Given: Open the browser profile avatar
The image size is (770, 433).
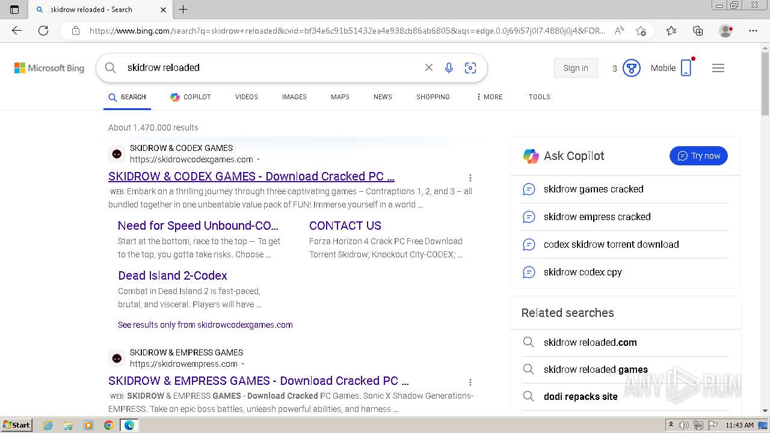Looking at the screenshot, I should (x=725, y=31).
